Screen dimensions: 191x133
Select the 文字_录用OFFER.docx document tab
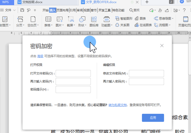101,2
